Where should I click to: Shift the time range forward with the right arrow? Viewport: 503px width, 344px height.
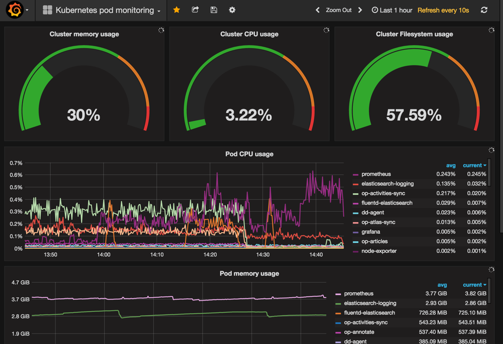[x=360, y=10]
